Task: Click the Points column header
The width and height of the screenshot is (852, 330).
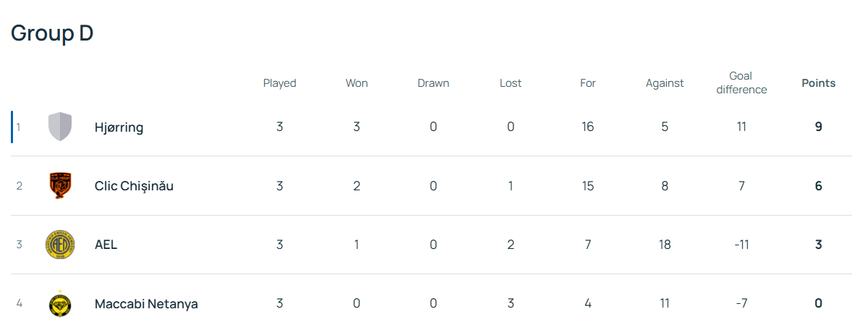Action: 818,83
